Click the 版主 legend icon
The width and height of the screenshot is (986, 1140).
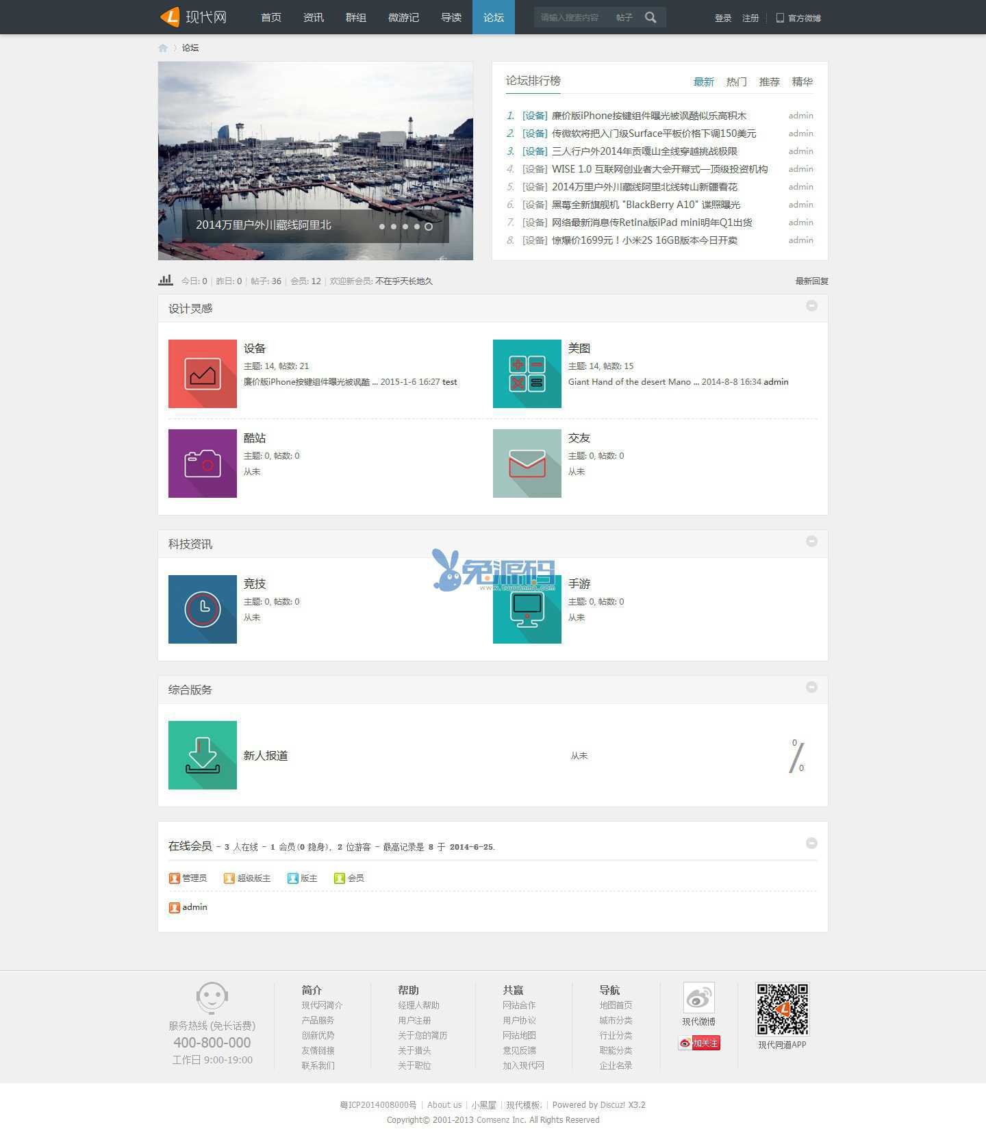[x=293, y=878]
